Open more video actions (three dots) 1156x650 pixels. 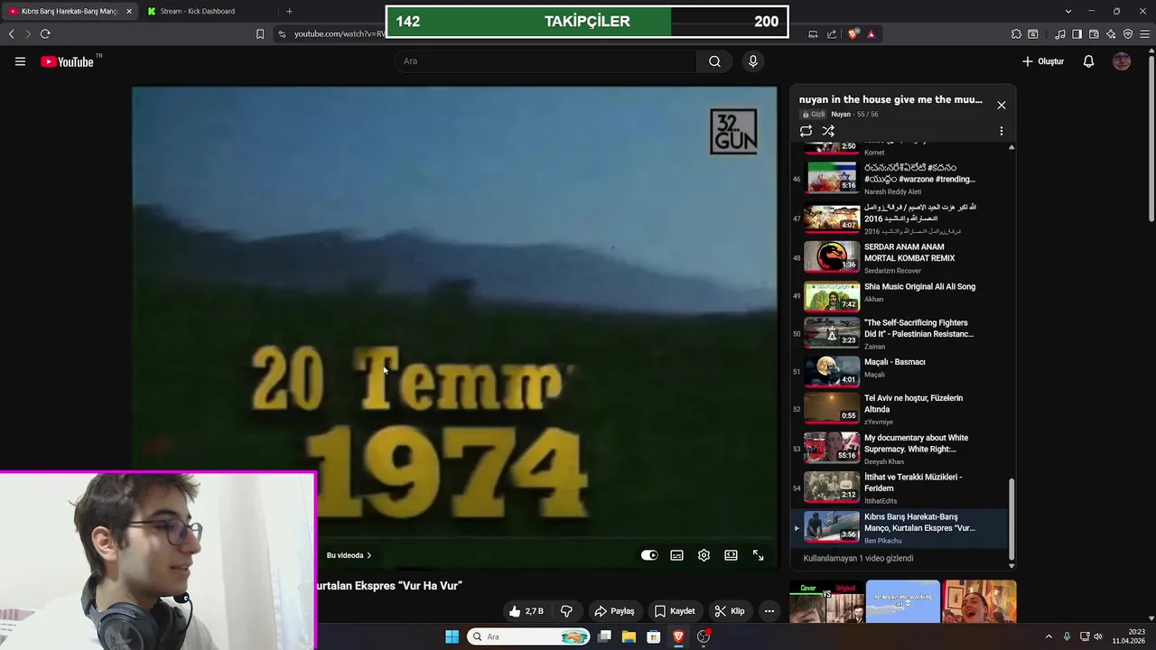769,611
